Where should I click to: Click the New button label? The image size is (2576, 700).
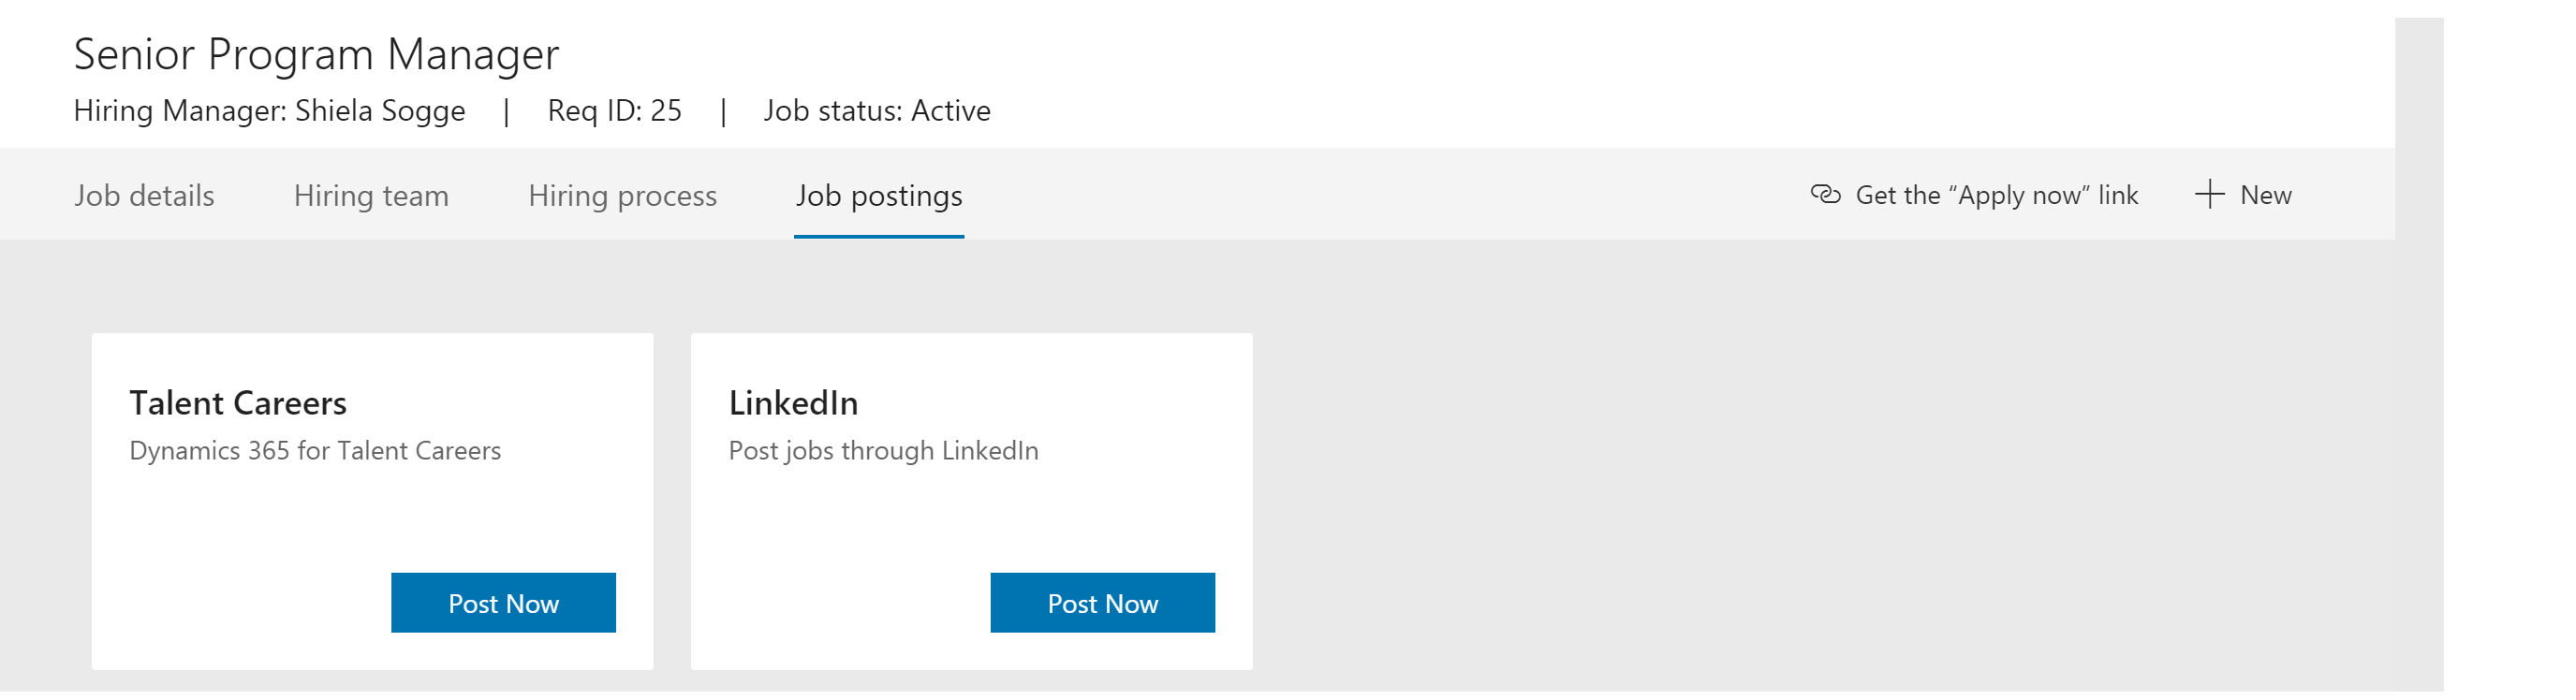2265,195
